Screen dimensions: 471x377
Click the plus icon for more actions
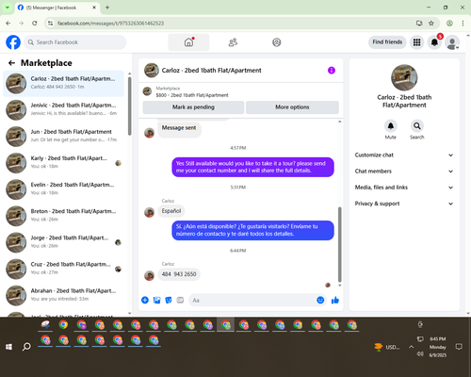(145, 300)
